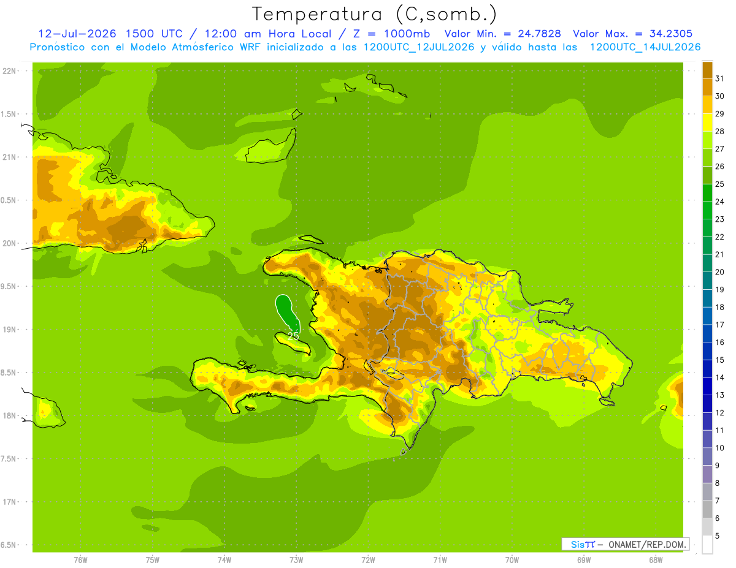
Task: Select the "Valor Min. = 24.7828" readout
Action: pyautogui.click(x=502, y=34)
